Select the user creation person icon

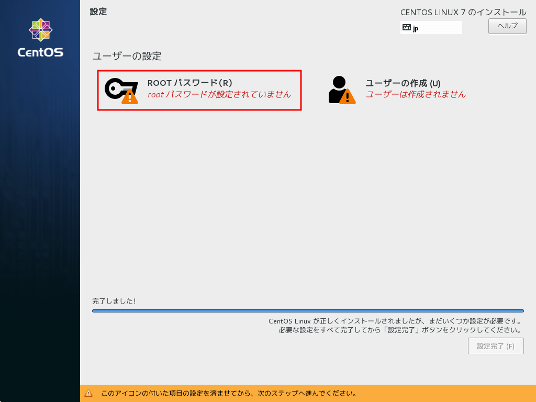[x=339, y=89]
